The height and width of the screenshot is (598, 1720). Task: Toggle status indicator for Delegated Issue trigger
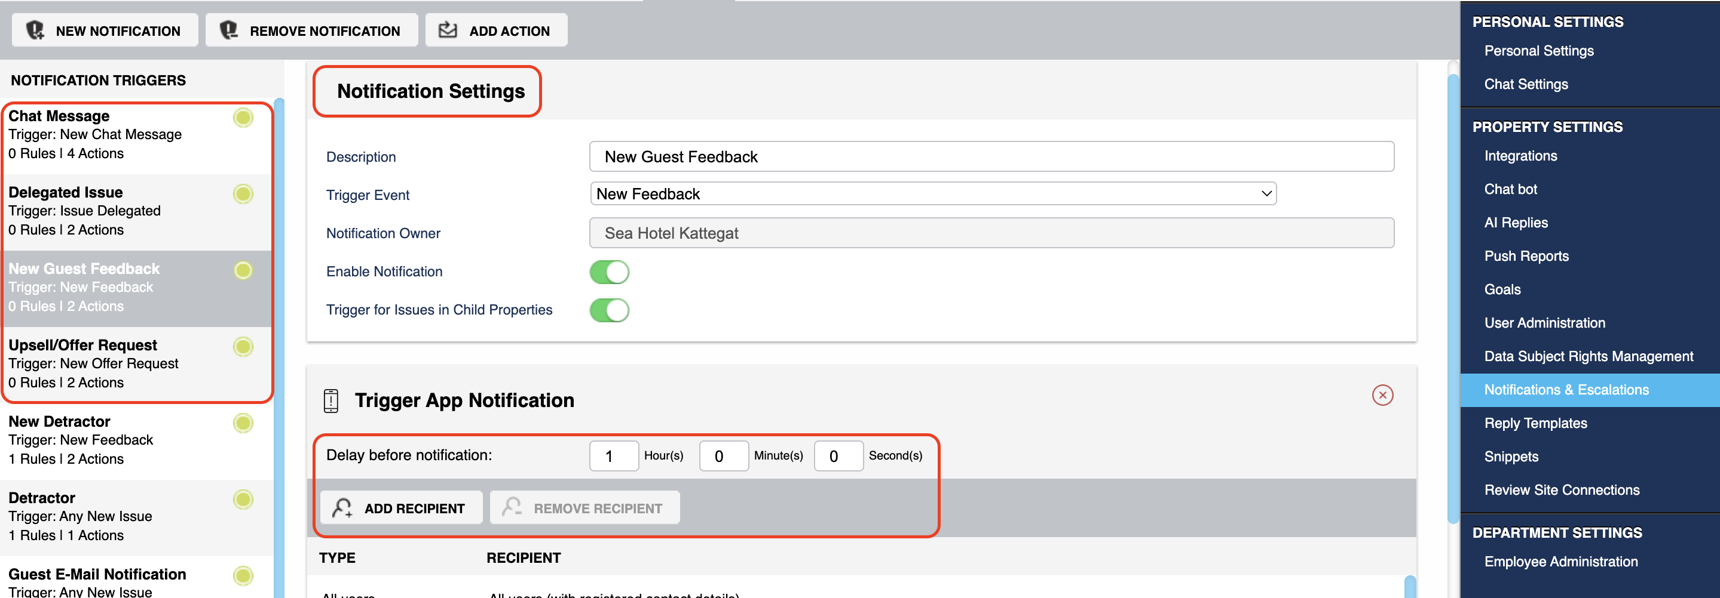[243, 194]
